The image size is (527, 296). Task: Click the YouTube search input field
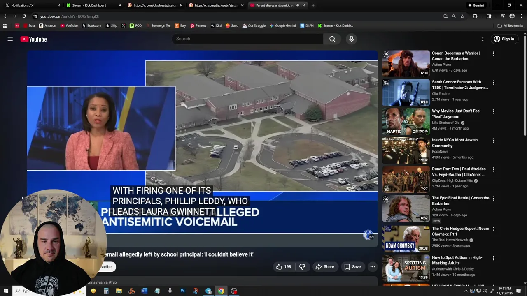[247, 39]
